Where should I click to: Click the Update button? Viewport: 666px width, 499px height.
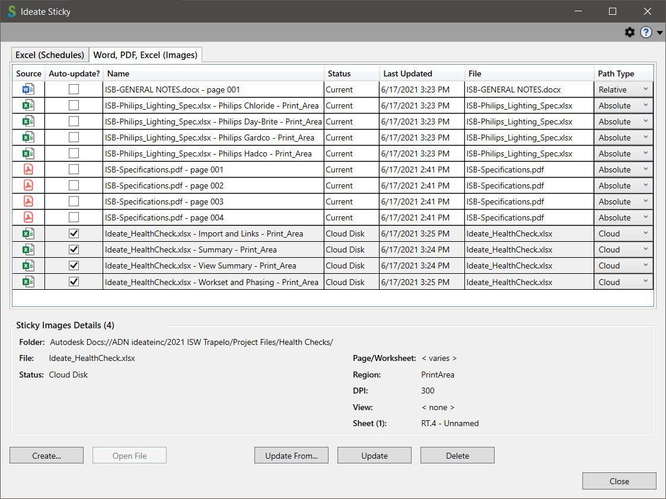(374, 455)
